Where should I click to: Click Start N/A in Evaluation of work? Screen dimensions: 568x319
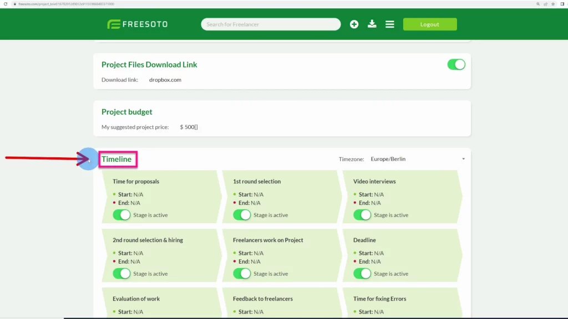coord(130,311)
